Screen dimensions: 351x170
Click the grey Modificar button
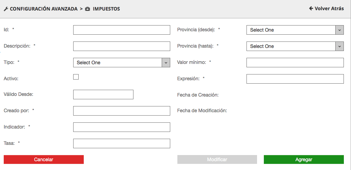tap(217, 159)
